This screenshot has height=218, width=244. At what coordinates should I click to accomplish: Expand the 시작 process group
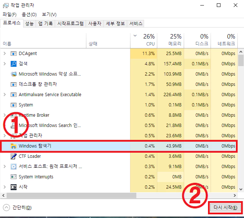(x=5, y=187)
